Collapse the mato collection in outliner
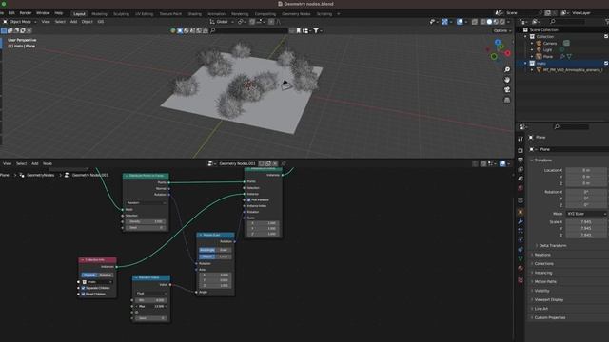 click(x=525, y=64)
